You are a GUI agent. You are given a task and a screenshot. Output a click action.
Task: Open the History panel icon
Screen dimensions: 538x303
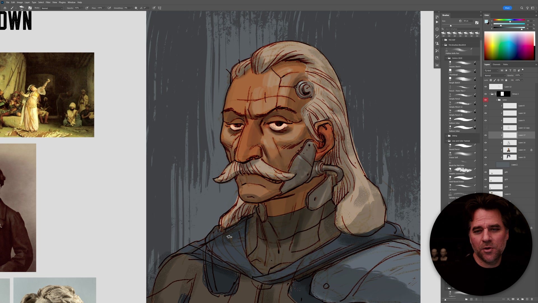pos(437,17)
